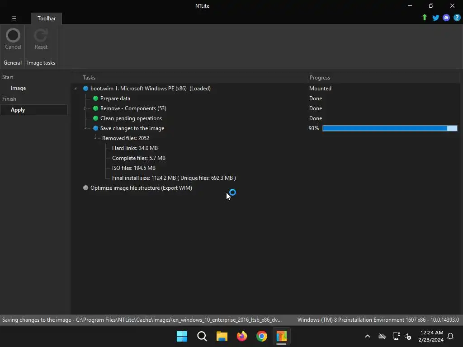Click the Start section label in sidebar
This screenshot has width=463, height=347.
pos(8,77)
